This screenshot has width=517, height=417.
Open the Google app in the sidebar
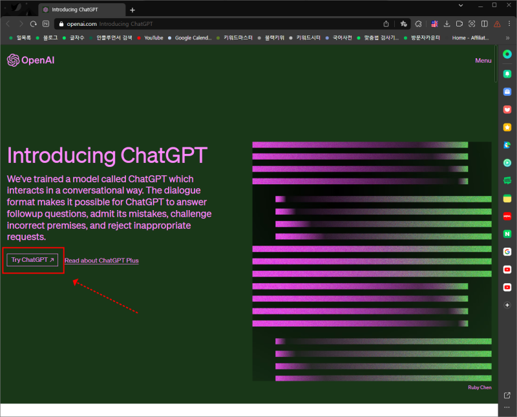tap(507, 251)
